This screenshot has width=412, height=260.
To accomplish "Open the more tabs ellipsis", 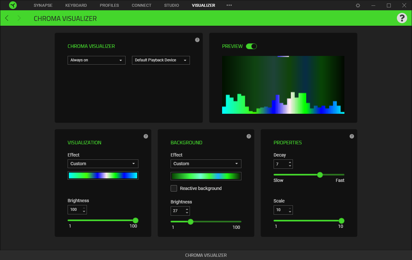I will pos(229,5).
